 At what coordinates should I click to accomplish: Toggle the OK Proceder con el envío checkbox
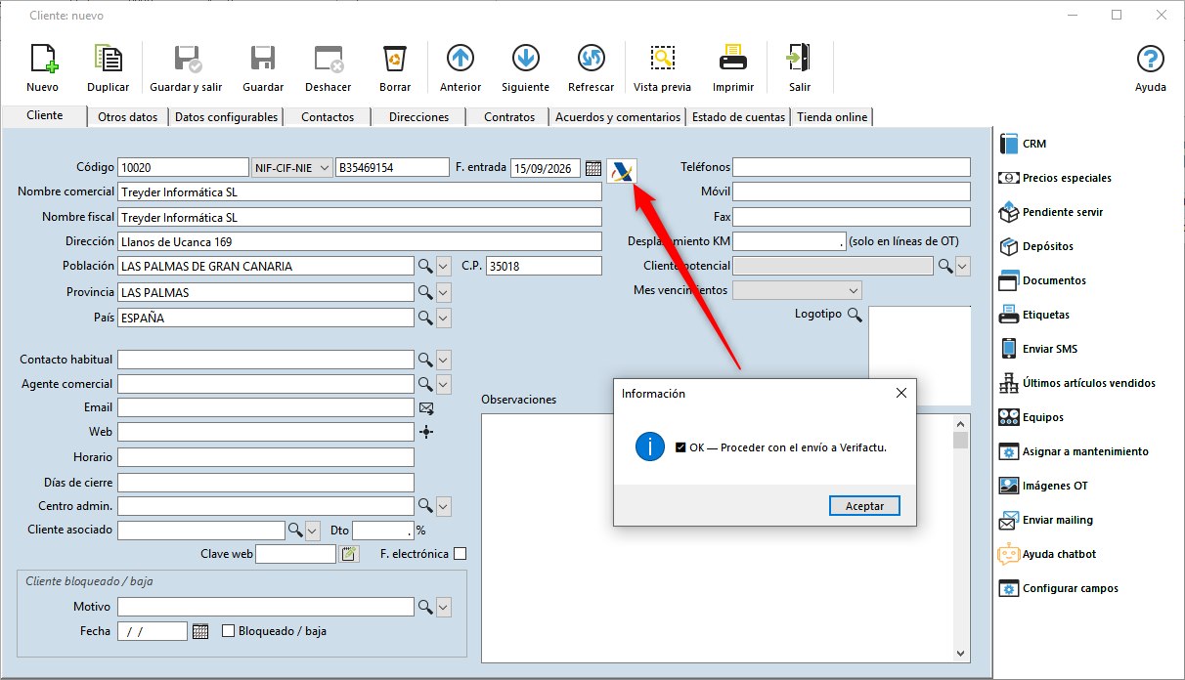click(682, 447)
